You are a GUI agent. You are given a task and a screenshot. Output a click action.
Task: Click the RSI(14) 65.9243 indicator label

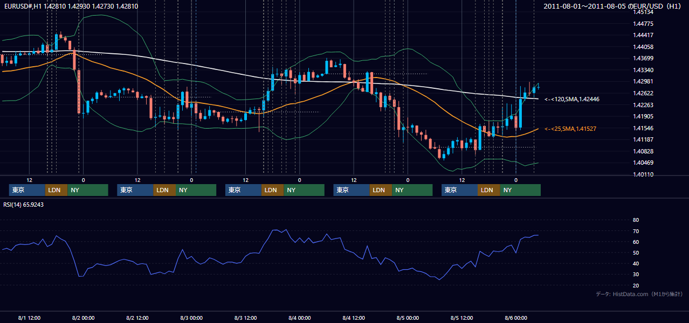tap(24, 205)
